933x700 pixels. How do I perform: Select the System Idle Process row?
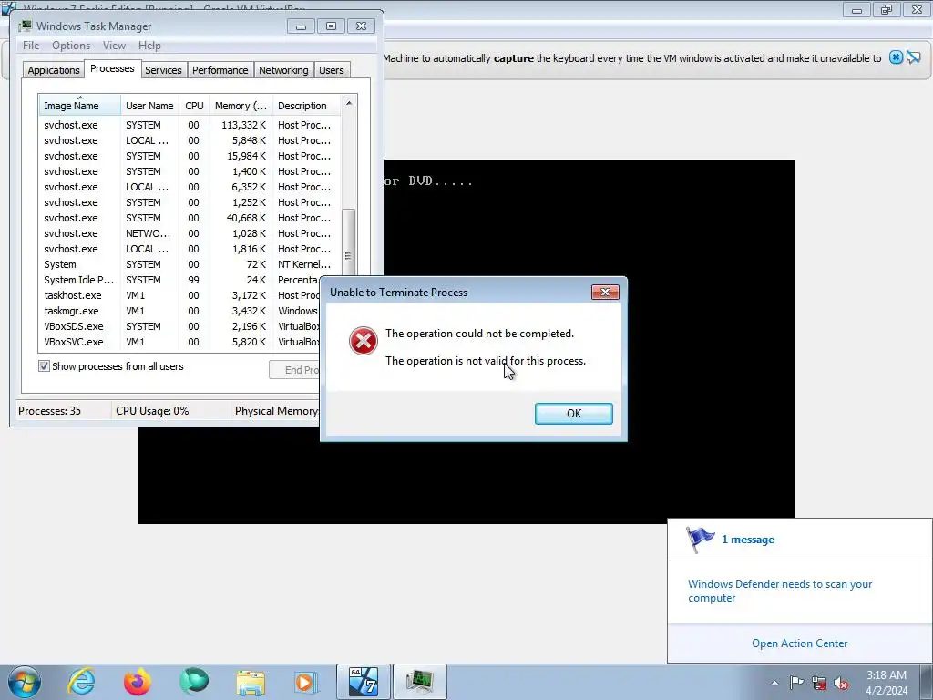[x=181, y=280]
